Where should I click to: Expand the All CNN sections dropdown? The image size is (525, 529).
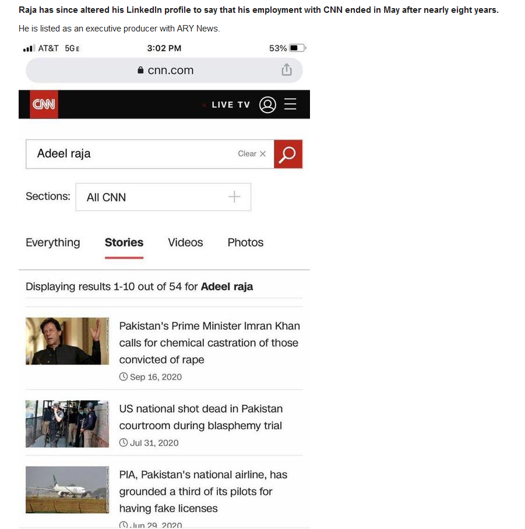[x=163, y=197]
